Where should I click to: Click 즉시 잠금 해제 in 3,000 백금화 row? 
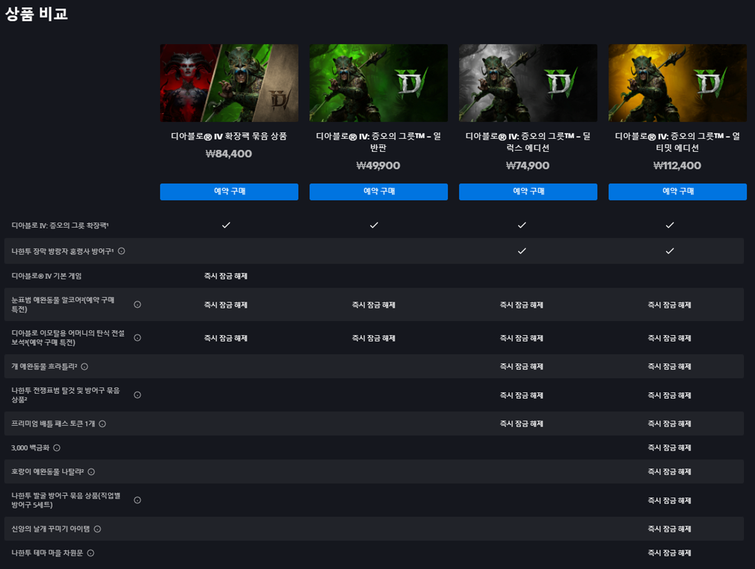click(670, 448)
